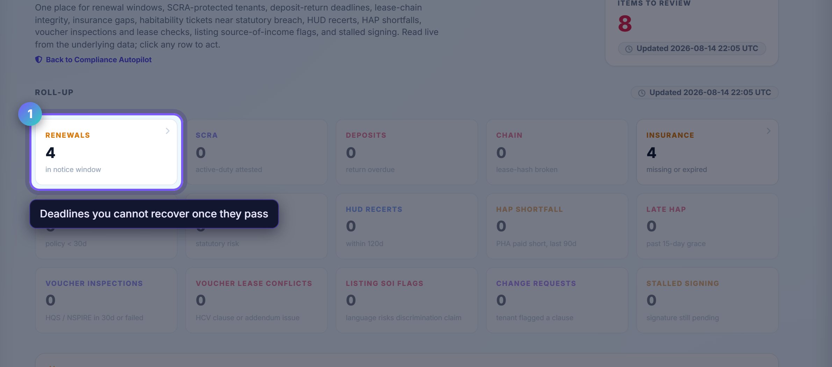Image resolution: width=832 pixels, height=367 pixels.
Task: Open the SCRA active-duty attested card
Action: [257, 152]
